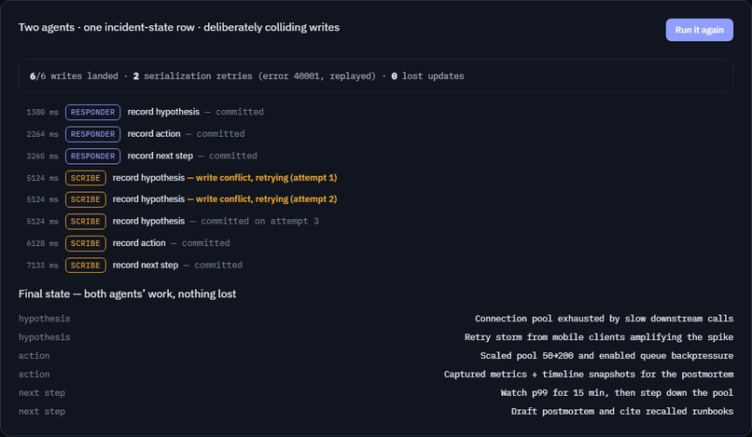Click '2 serialization retries (error 40001, replayed)'

pos(254,75)
